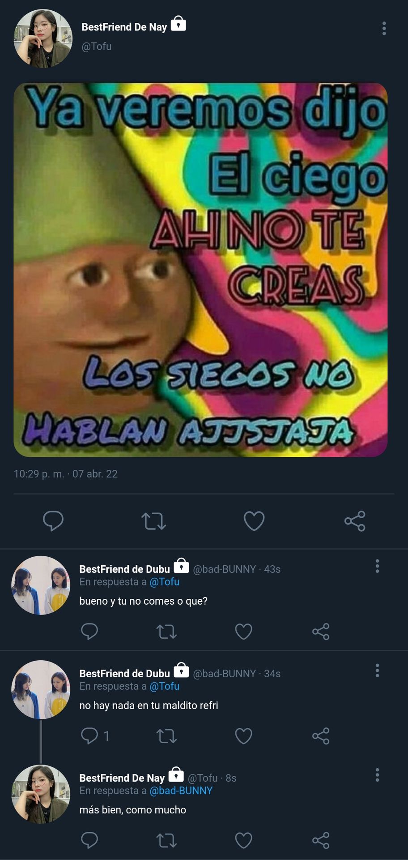The image size is (408, 860).
Task: Open options menu on 'más bien, como mucho' reply
Action: click(377, 775)
